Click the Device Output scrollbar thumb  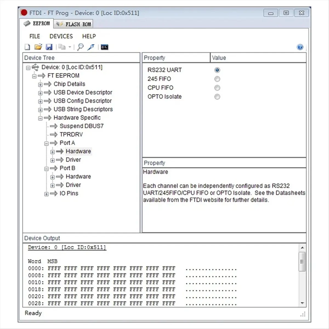(302, 262)
